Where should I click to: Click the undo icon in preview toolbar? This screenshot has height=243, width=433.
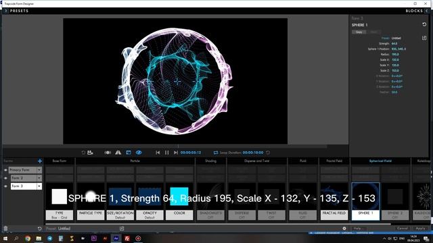(x=83, y=153)
